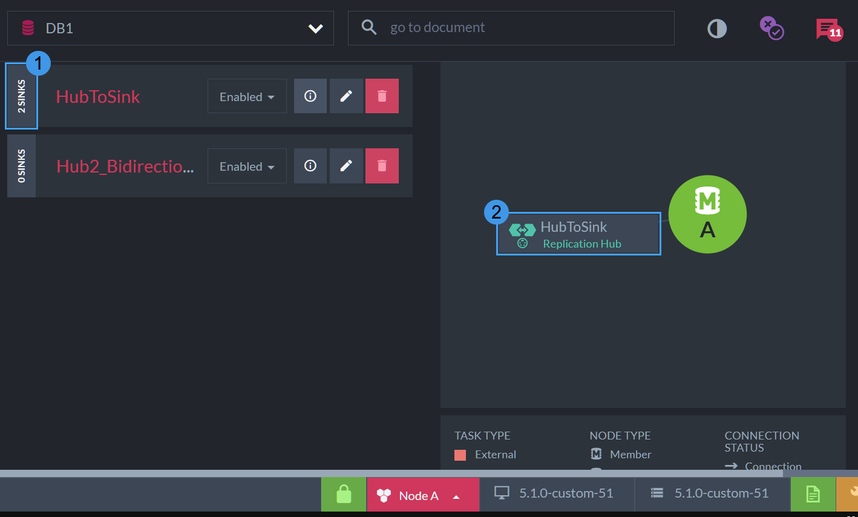Click the search magnifier icon
This screenshot has height=517, width=858.
(x=369, y=27)
